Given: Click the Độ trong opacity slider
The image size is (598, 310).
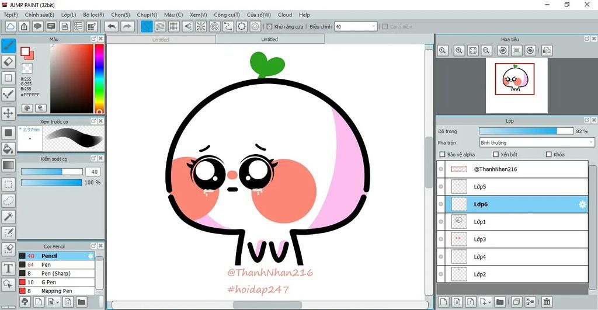Looking at the screenshot, I should [x=526, y=131].
